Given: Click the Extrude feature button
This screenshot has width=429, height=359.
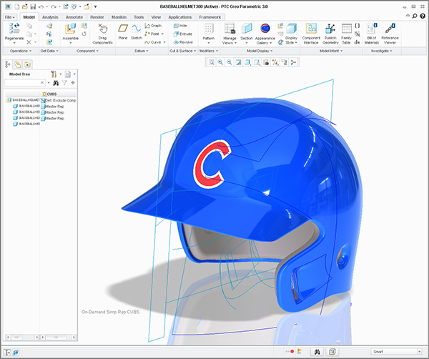Looking at the screenshot, I should click(x=183, y=34).
